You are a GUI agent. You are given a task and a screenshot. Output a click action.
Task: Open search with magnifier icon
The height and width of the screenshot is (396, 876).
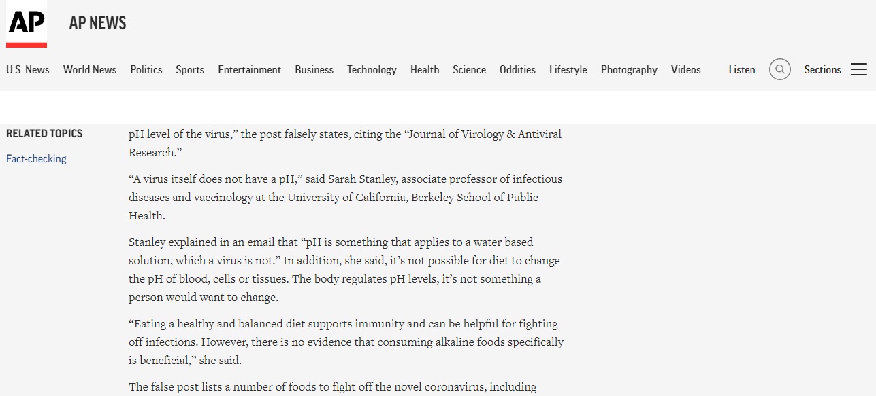(x=780, y=69)
